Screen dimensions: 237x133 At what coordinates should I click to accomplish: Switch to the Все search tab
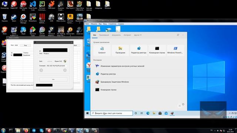tap(95, 35)
